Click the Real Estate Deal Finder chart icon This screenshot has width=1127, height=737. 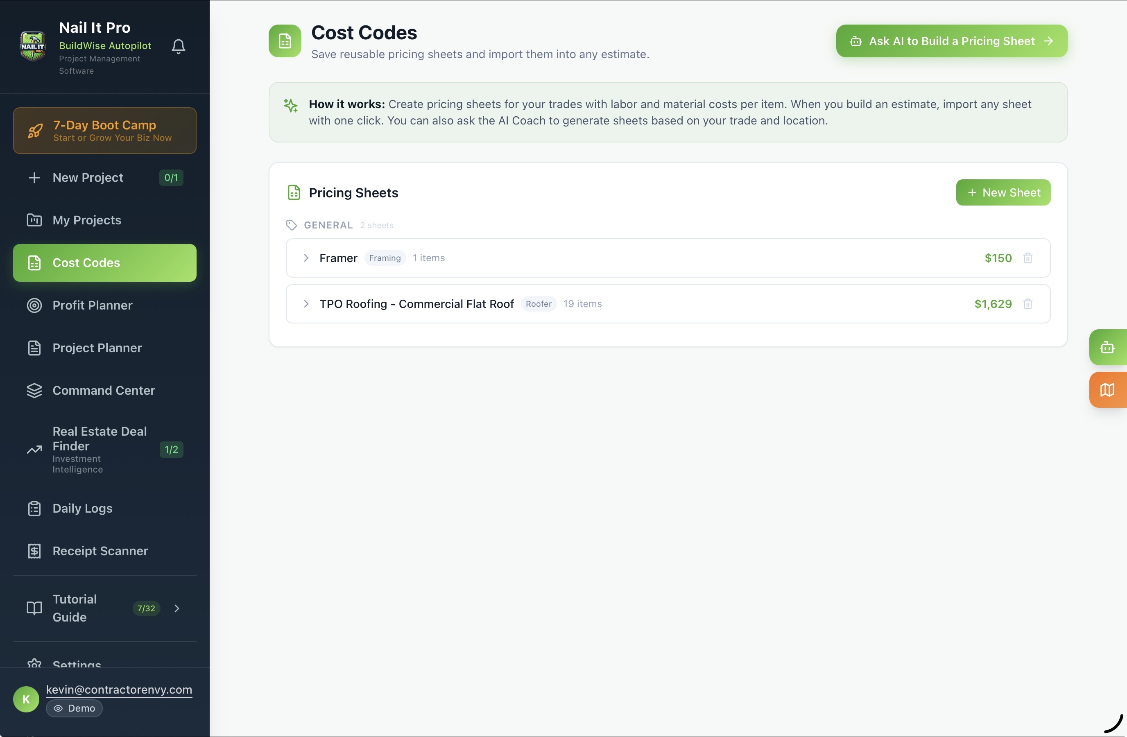(34, 450)
